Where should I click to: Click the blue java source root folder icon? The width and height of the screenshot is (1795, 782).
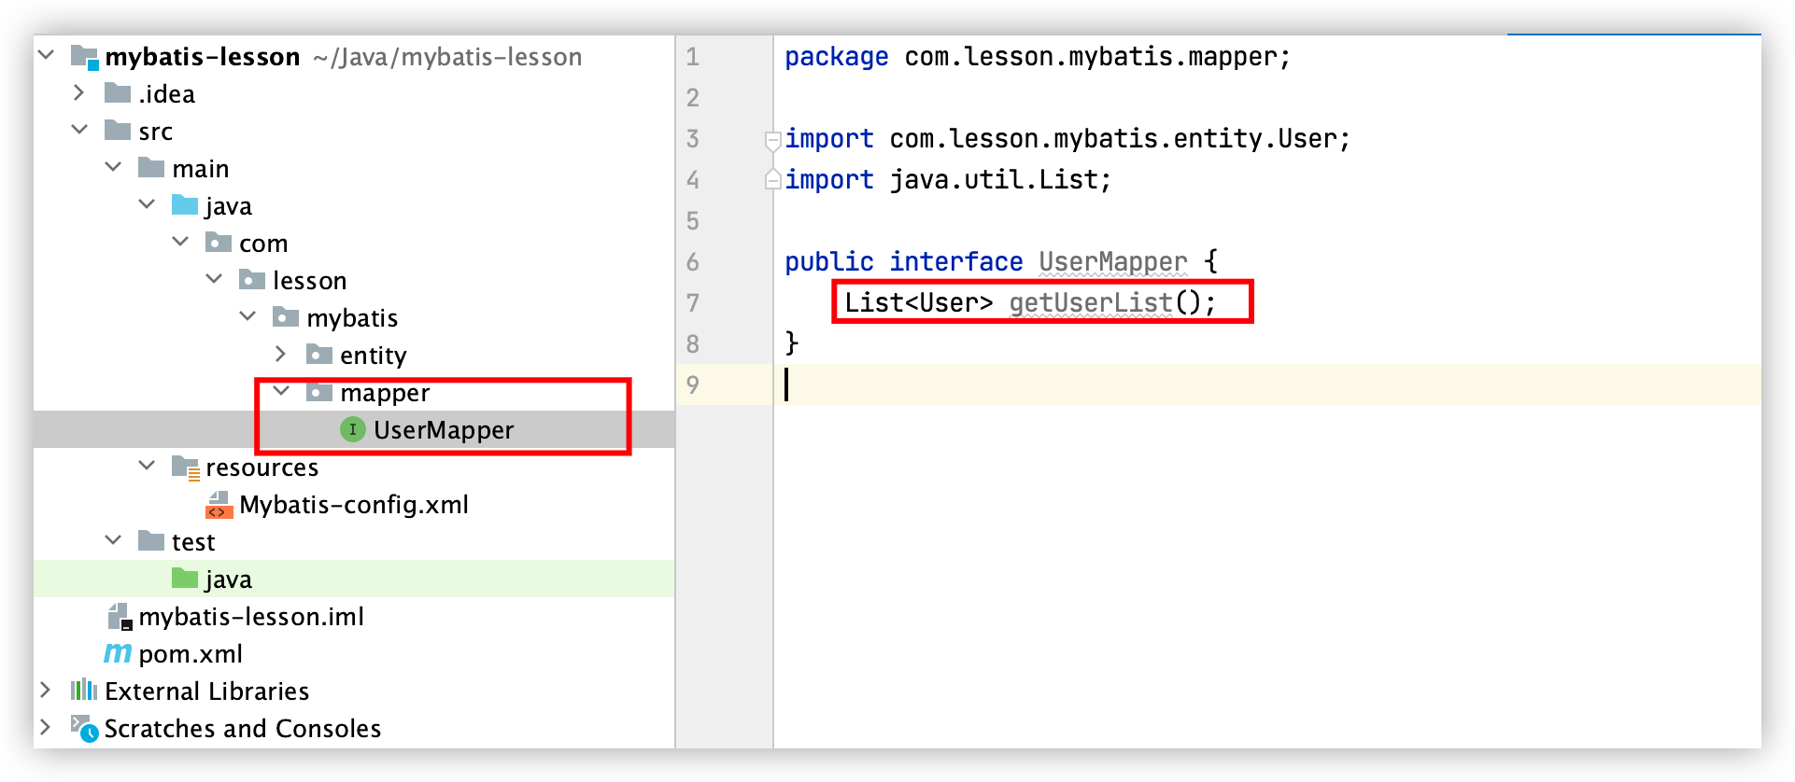(x=185, y=205)
